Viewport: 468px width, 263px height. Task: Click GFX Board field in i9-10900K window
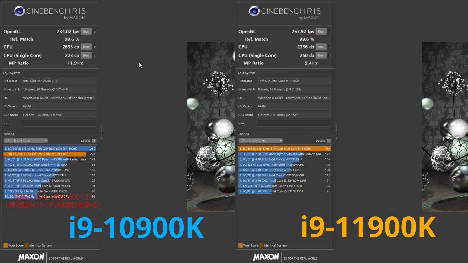59,115
